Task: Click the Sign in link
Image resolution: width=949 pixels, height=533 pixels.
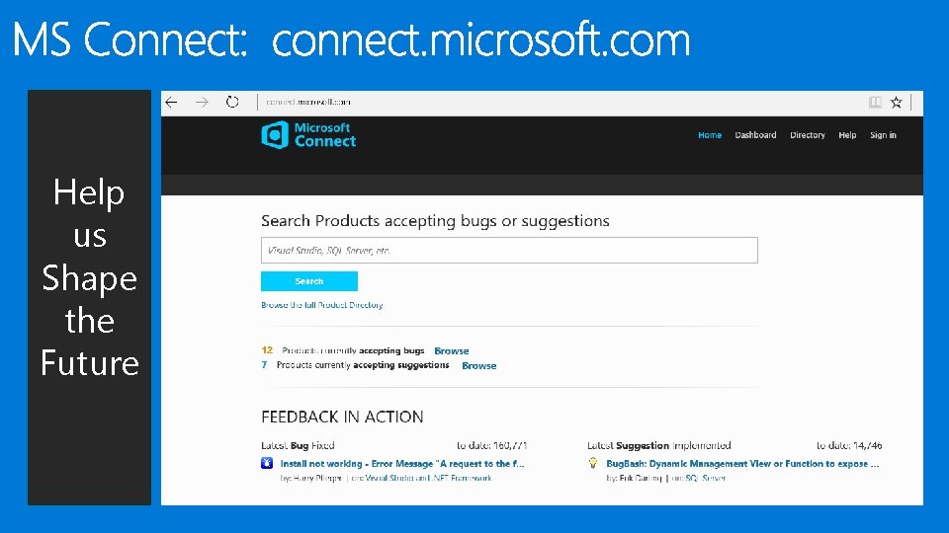Action: click(x=883, y=135)
